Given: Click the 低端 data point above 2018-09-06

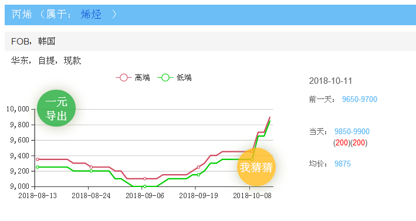Looking at the screenshot, I should coord(144,186).
